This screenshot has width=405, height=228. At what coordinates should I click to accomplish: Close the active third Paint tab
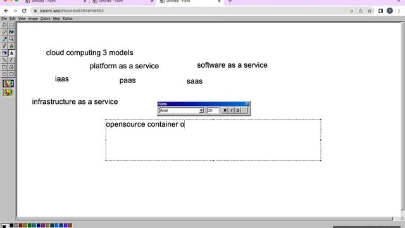tap(220, 1)
